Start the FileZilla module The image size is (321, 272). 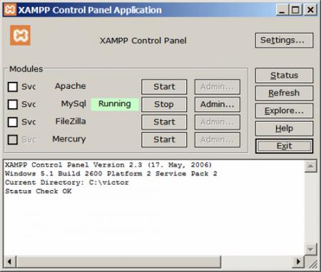pyautogui.click(x=164, y=122)
